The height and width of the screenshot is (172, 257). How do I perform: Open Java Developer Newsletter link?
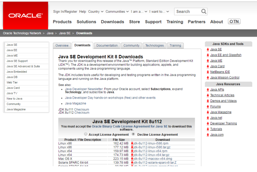tap(84, 89)
